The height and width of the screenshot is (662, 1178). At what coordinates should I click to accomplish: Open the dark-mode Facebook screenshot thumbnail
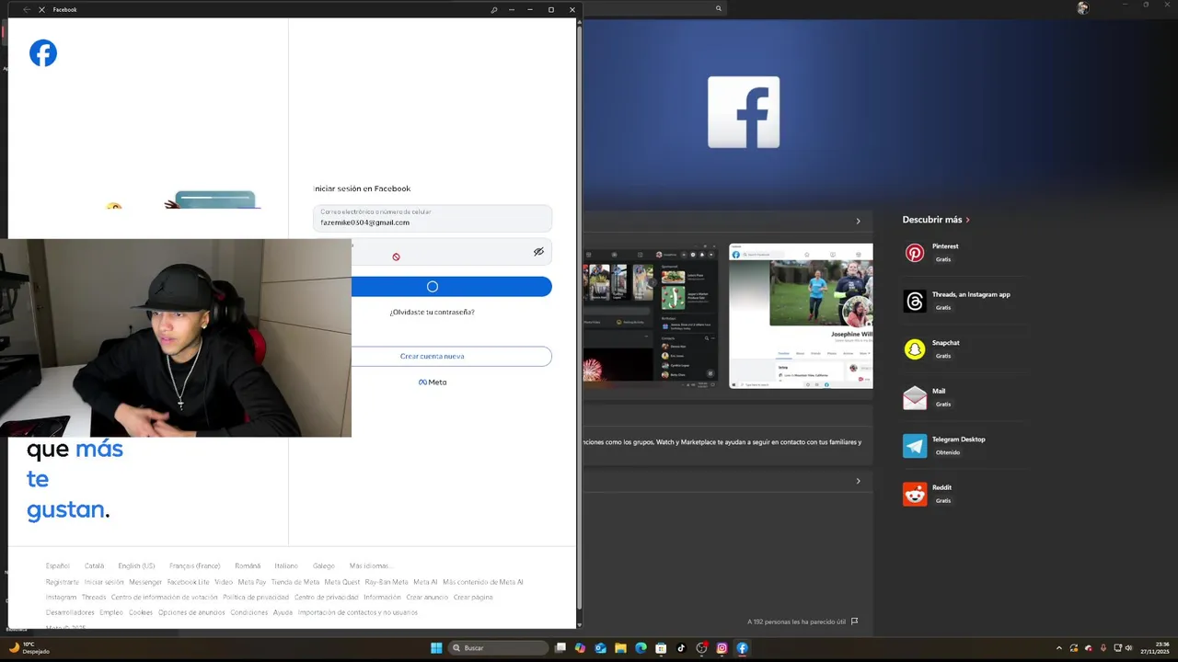pos(651,316)
